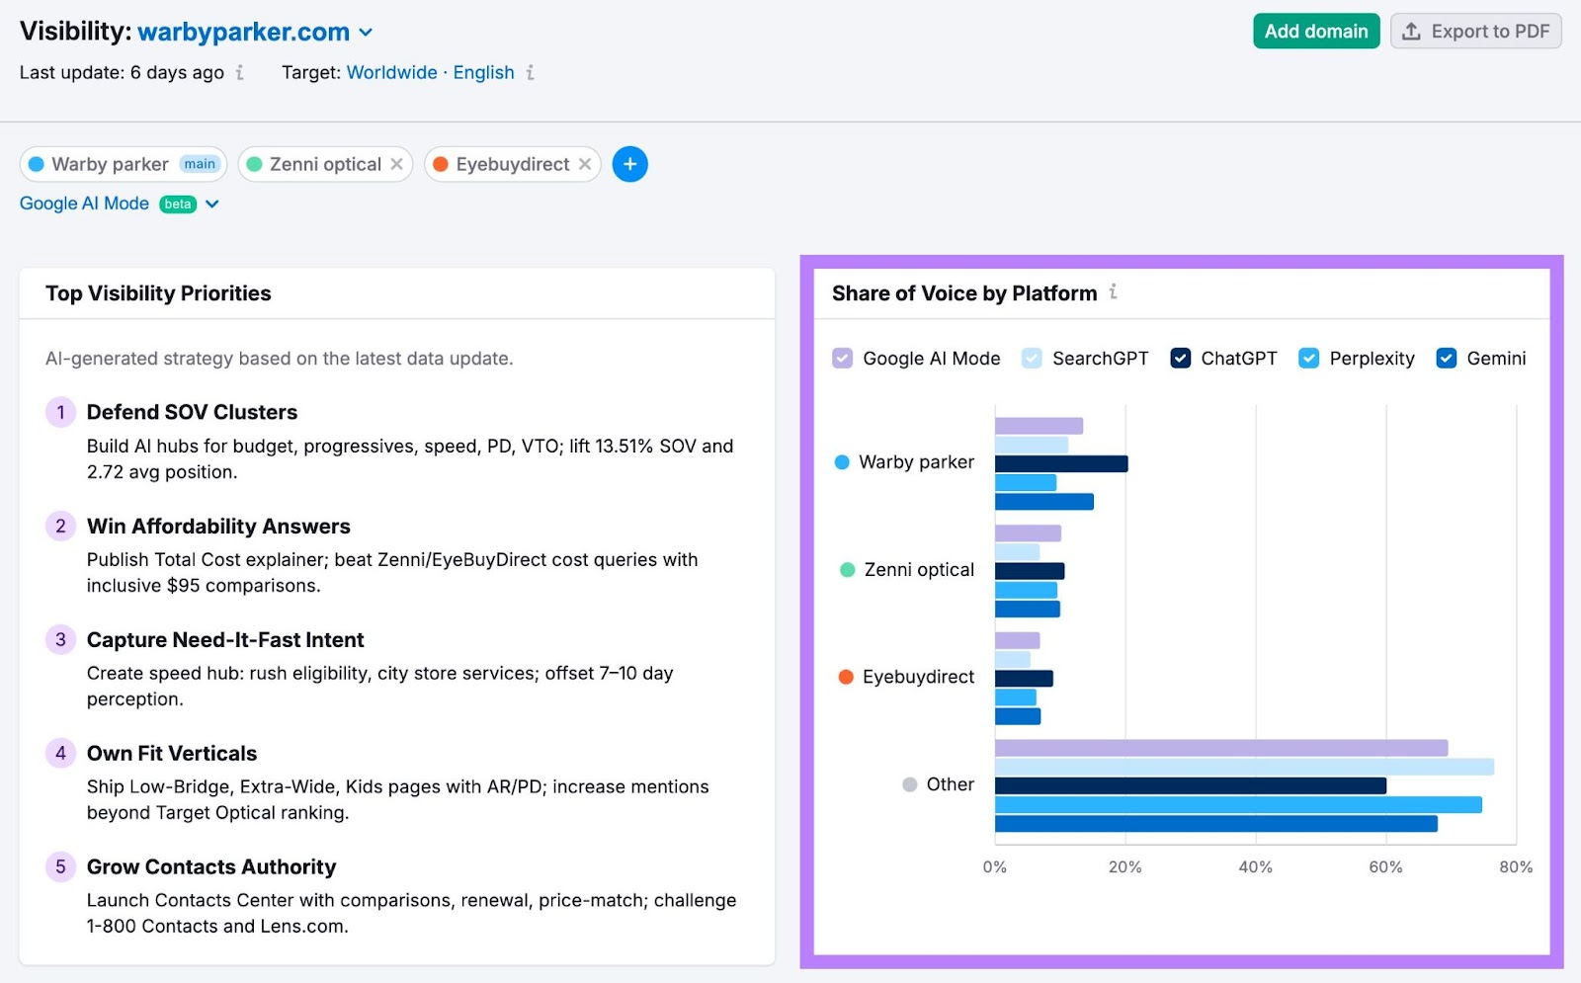This screenshot has height=983, width=1581.
Task: View info for Share of Voice by Platform
Action: (x=1114, y=292)
